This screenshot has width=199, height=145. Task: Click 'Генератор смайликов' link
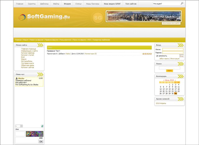pyautogui.click(x=101, y=40)
